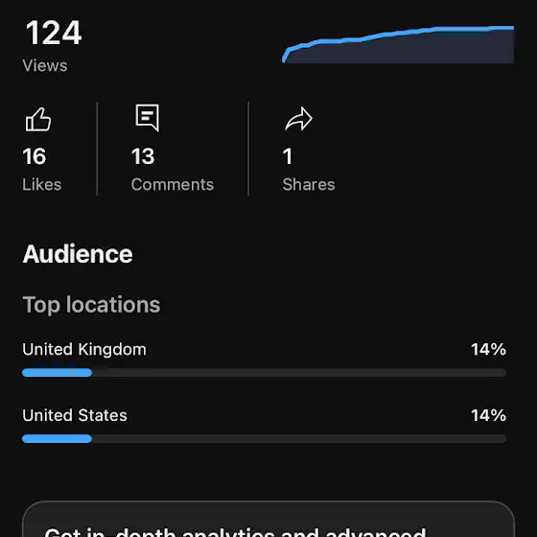Click the Likes label
This screenshot has width=537, height=537.
click(x=42, y=184)
